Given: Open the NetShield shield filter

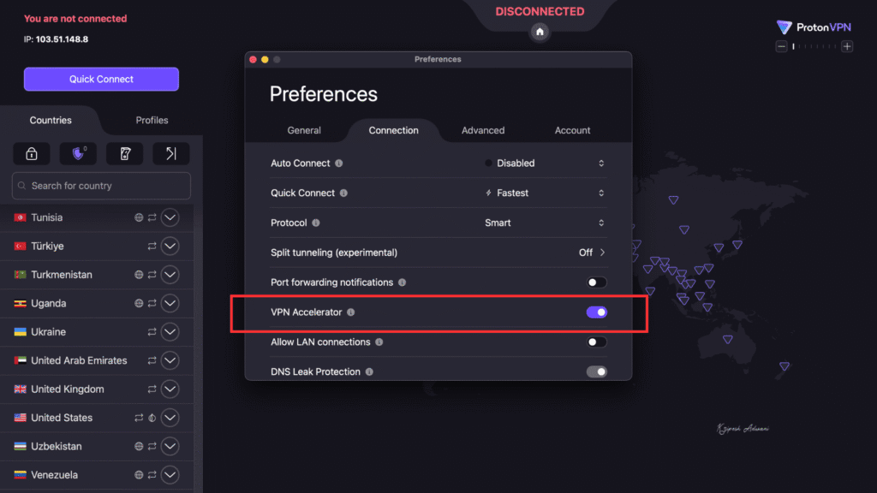Looking at the screenshot, I should [77, 153].
